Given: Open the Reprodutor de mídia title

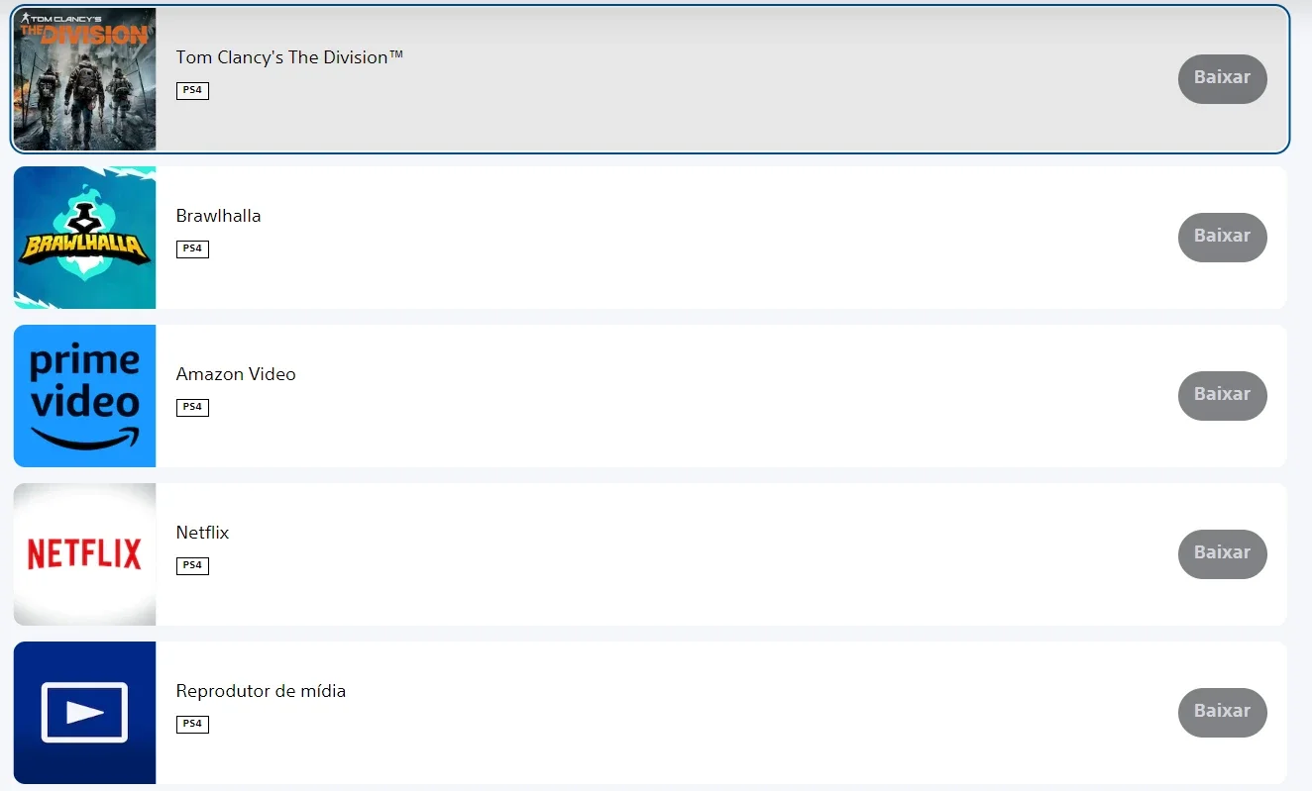Looking at the screenshot, I should point(261,691).
